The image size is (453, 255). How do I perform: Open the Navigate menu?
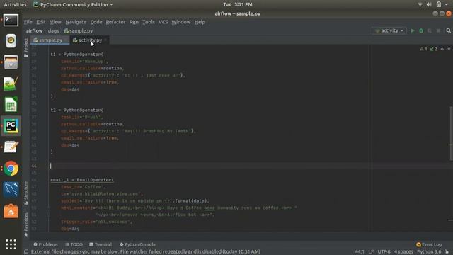click(76, 22)
